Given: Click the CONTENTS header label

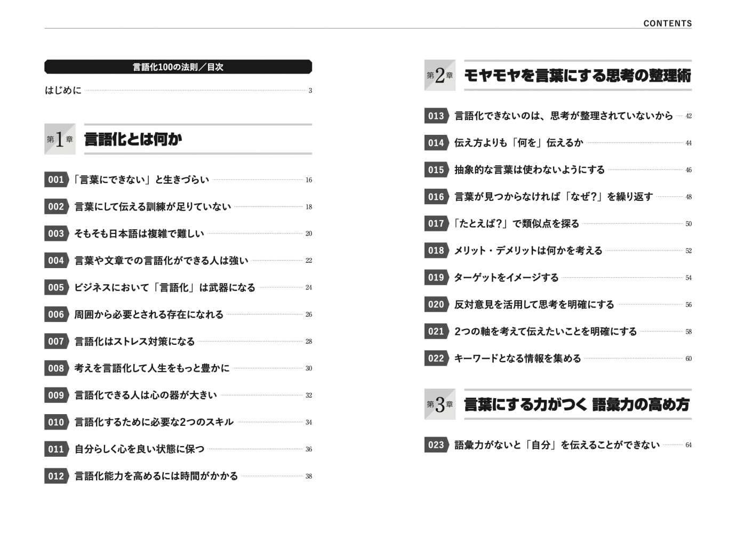Looking at the screenshot, I should tap(667, 23).
